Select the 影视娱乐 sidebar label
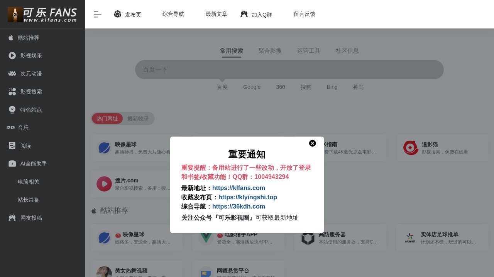This screenshot has width=494, height=277. (31, 55)
